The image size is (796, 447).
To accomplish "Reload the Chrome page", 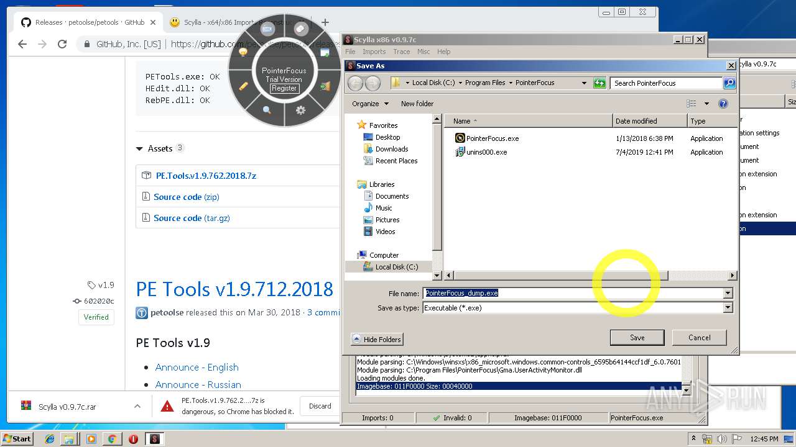I will 62,44.
